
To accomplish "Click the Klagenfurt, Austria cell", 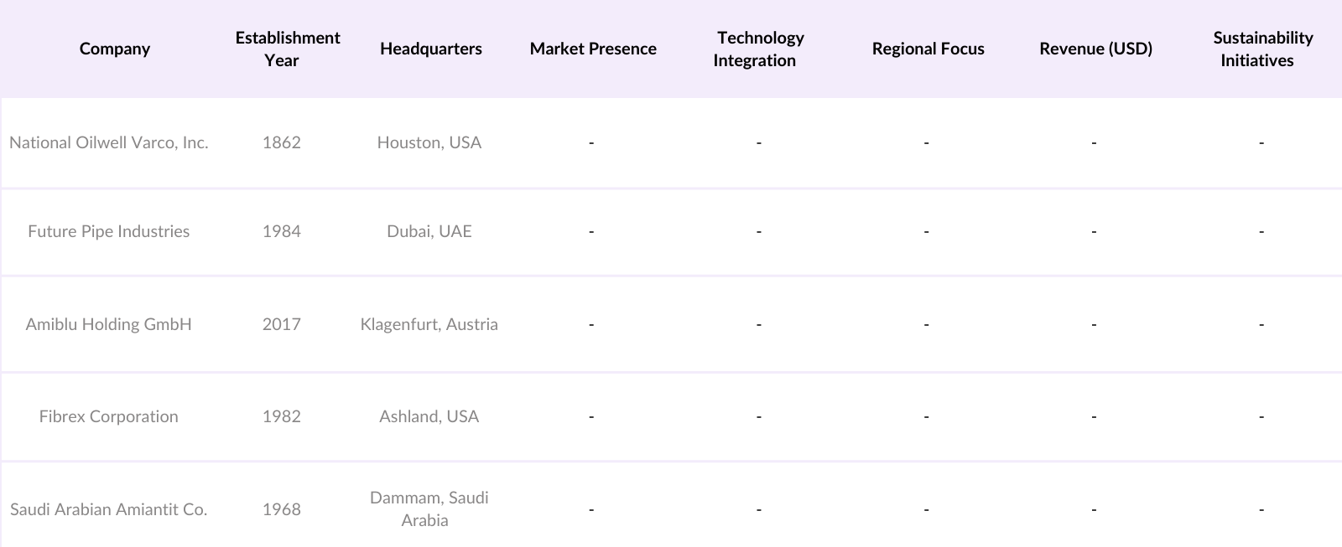I will tap(429, 324).
